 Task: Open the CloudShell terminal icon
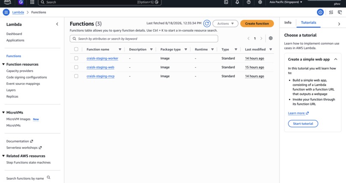(226, 2)
